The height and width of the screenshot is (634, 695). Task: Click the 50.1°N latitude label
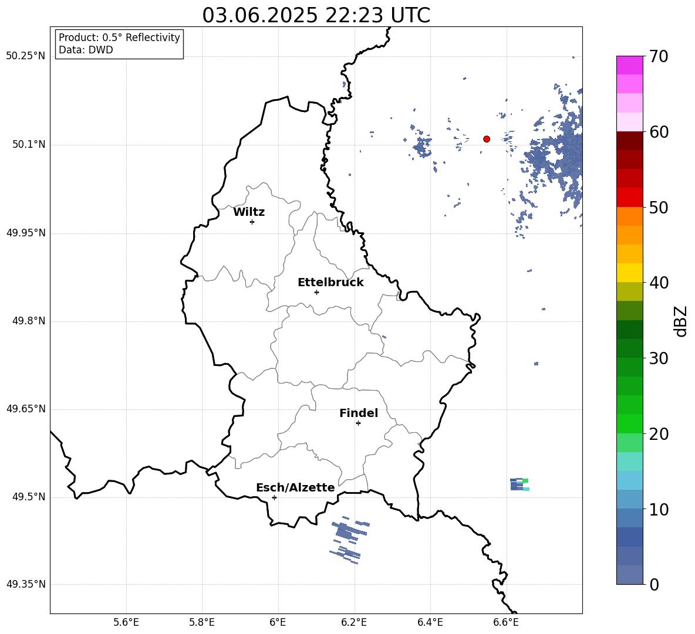pyautogui.click(x=29, y=145)
